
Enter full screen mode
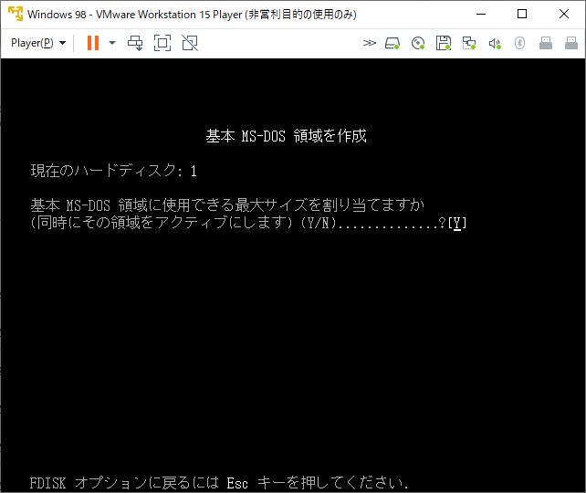[162, 43]
